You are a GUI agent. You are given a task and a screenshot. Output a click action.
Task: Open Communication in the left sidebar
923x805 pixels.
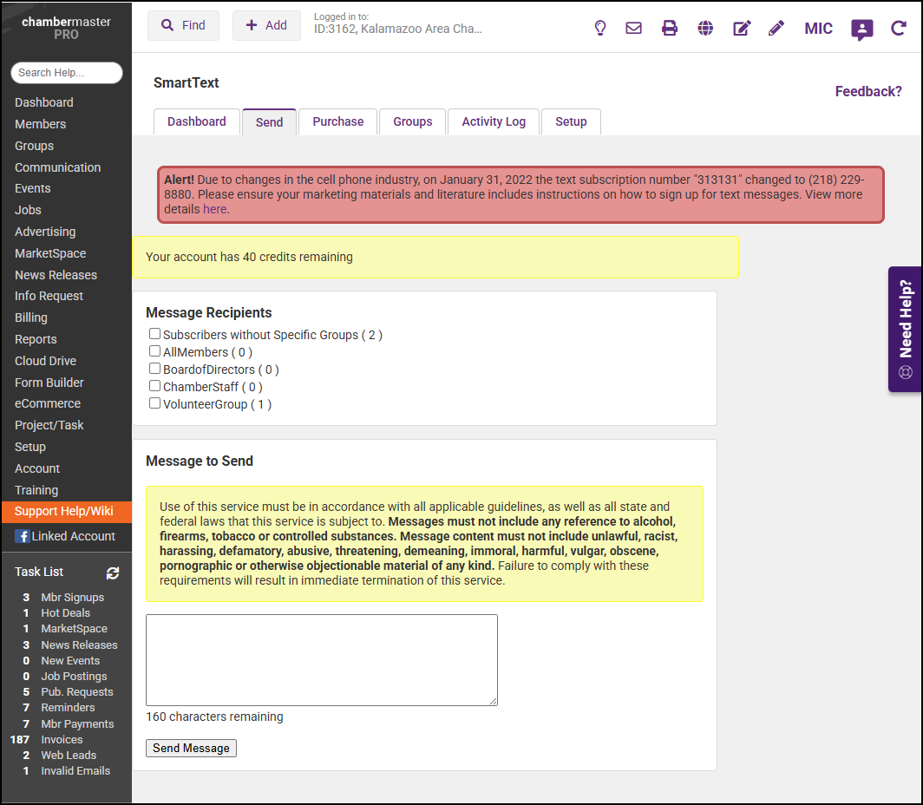pyautogui.click(x=57, y=167)
